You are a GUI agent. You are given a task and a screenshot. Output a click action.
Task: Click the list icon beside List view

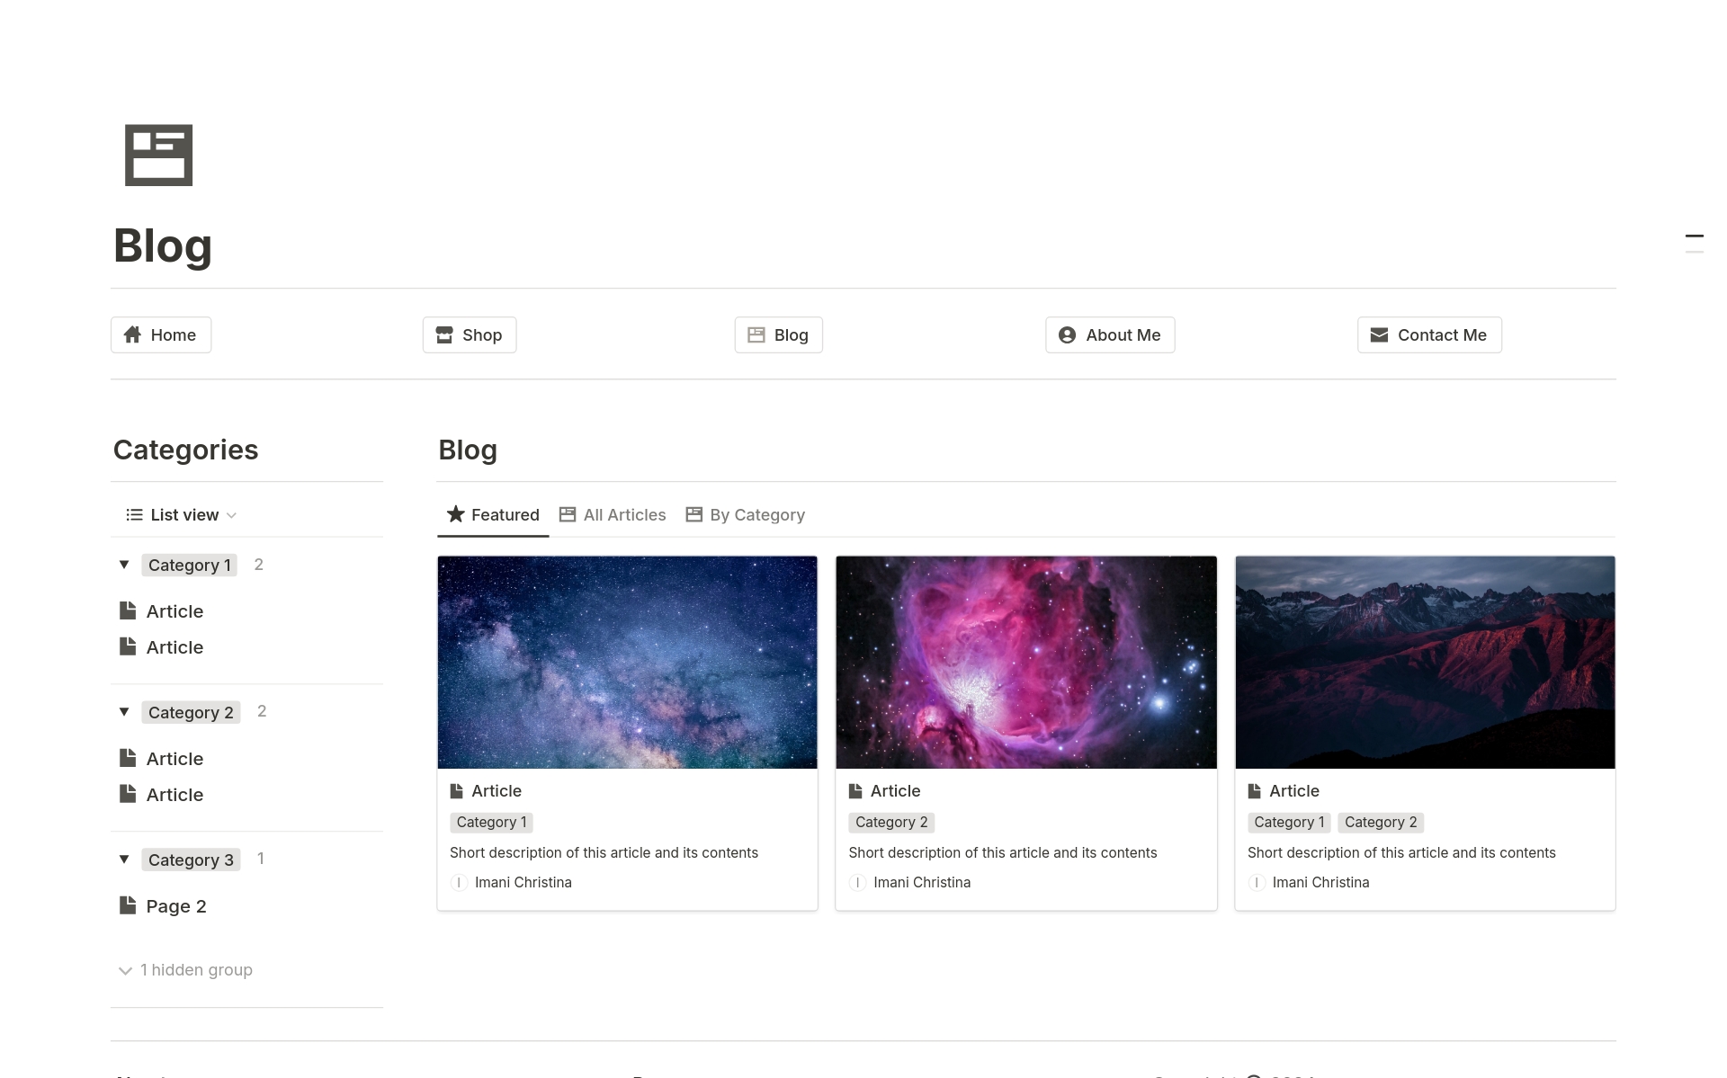tap(135, 514)
